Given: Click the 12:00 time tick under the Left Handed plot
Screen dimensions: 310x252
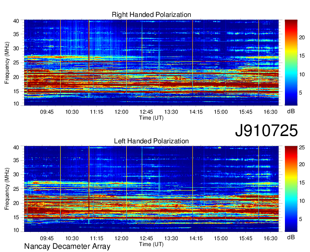Looking at the screenshot, I should (121, 238).
